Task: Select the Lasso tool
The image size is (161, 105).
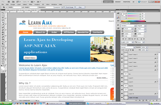Action: [x=3, y=18]
